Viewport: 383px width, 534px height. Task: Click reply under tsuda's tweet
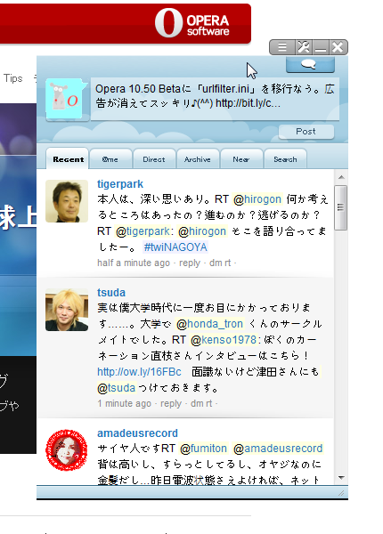click(x=171, y=403)
